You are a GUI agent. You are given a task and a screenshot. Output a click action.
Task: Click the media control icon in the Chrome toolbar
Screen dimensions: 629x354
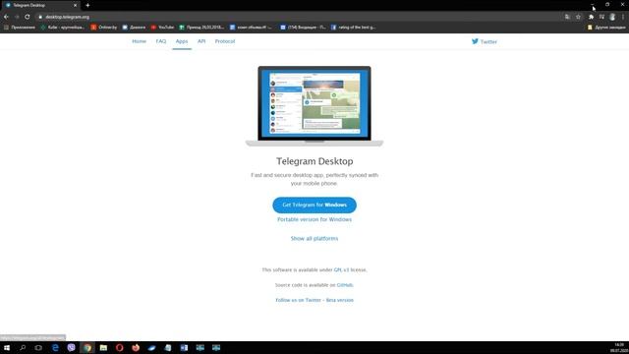point(601,17)
